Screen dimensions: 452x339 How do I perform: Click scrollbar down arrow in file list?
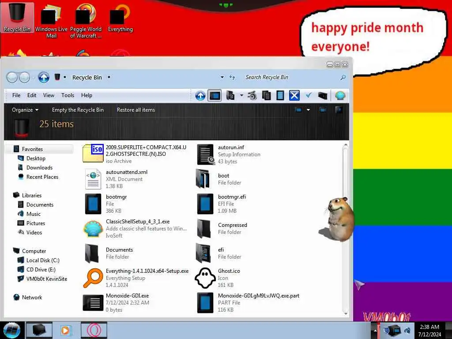(346, 313)
